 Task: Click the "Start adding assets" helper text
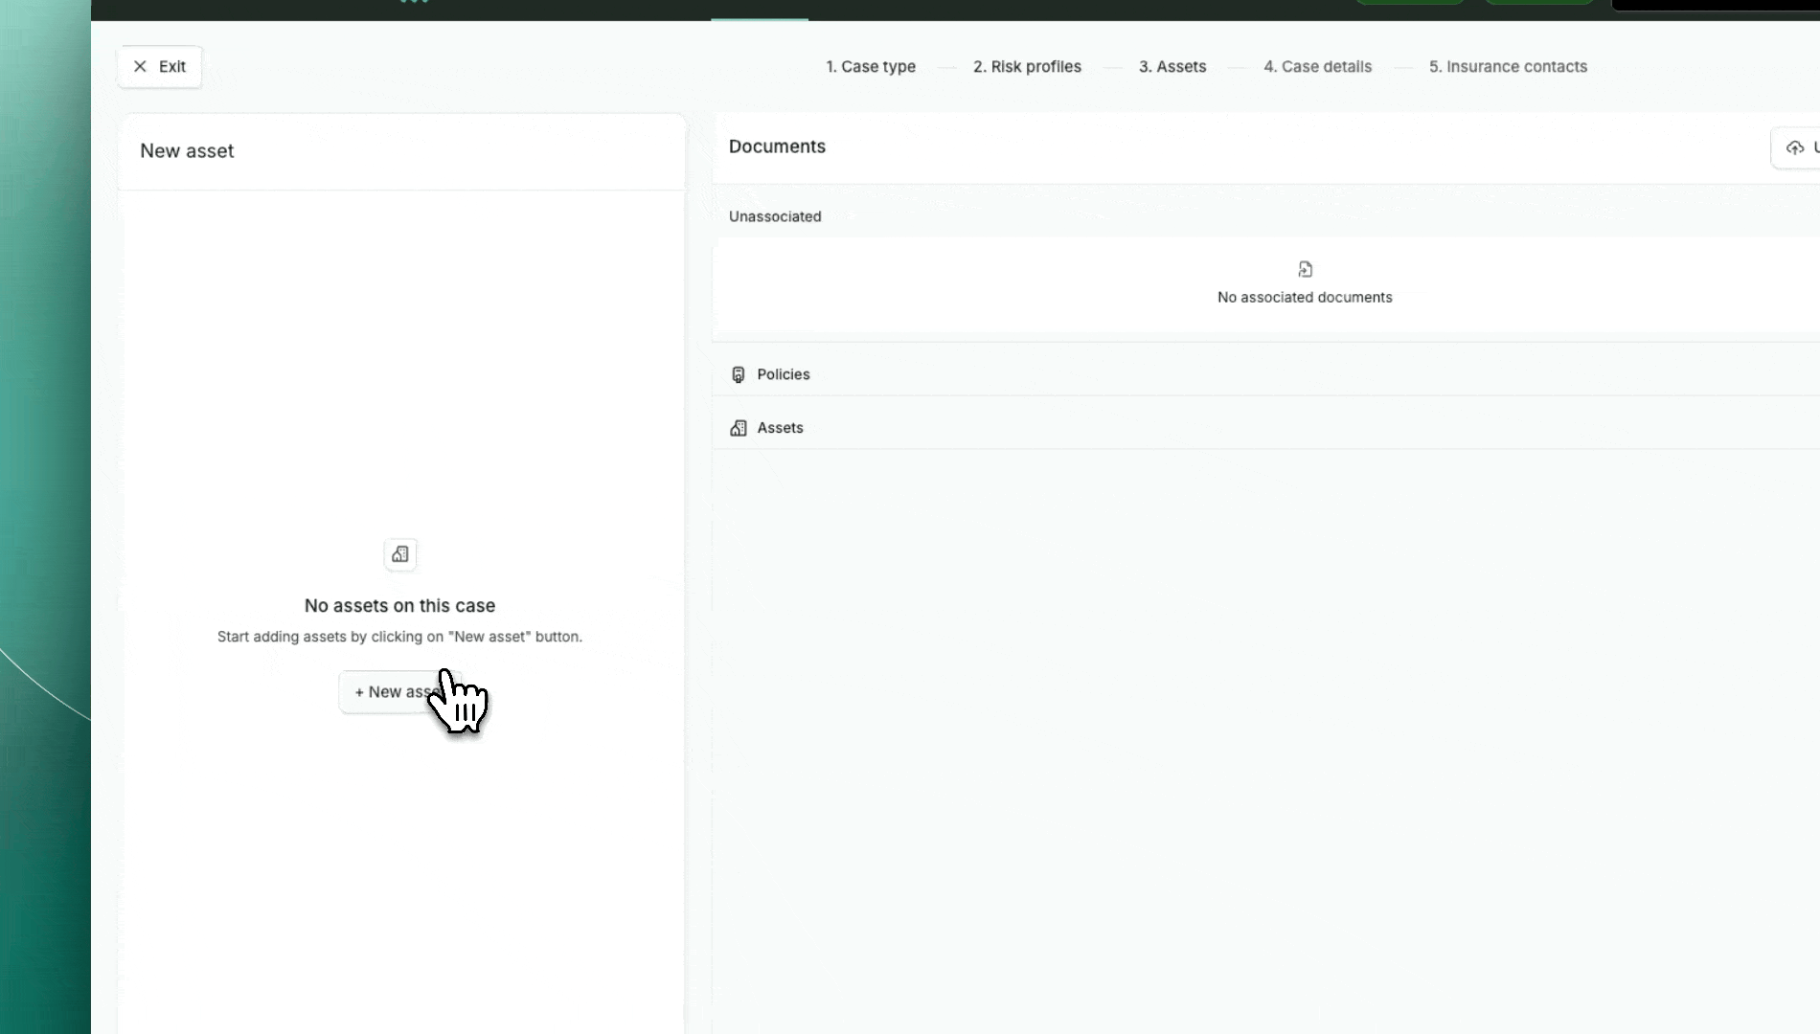pyautogui.click(x=399, y=637)
